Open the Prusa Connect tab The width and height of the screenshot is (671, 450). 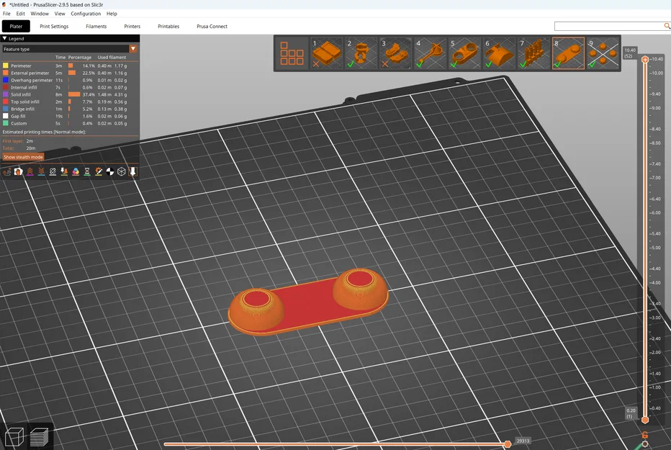click(212, 26)
